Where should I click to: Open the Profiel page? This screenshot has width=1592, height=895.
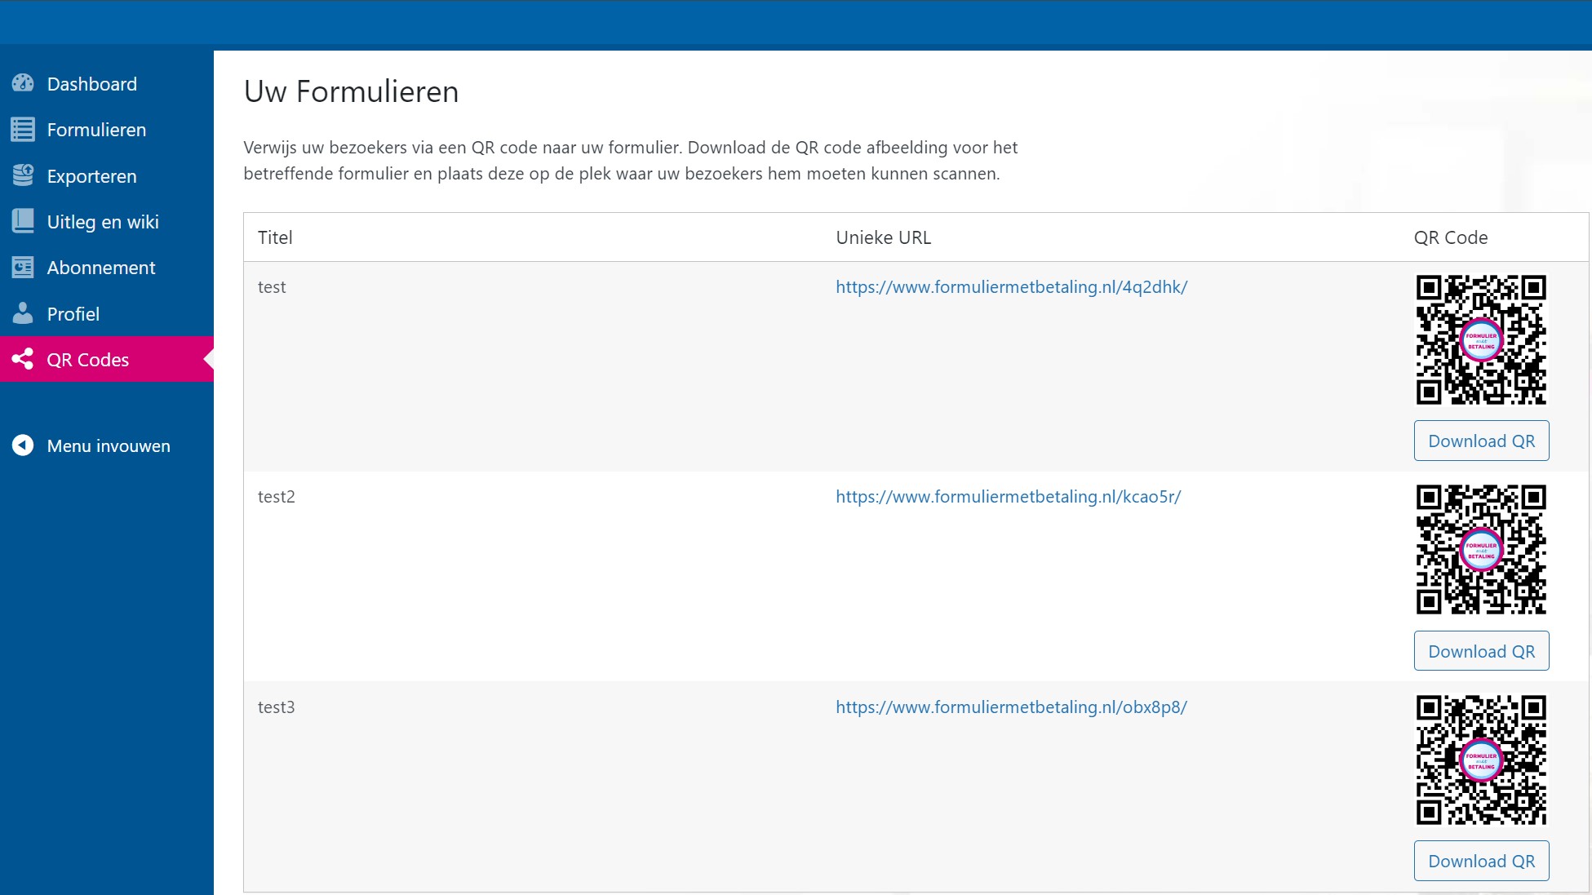pos(107,314)
